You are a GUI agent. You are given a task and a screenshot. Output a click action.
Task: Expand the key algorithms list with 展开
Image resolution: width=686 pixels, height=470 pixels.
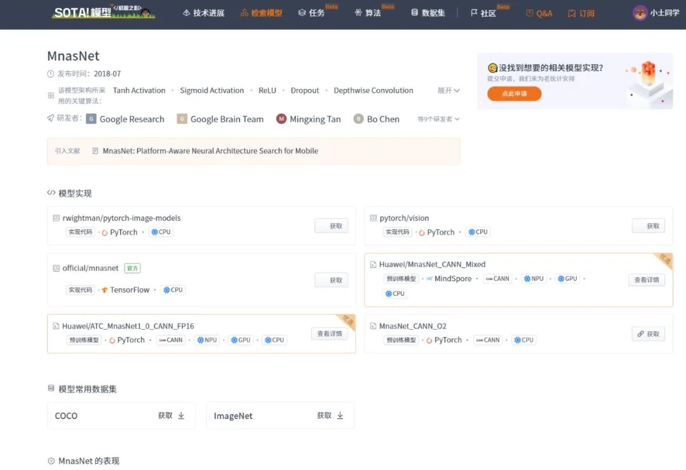(448, 91)
